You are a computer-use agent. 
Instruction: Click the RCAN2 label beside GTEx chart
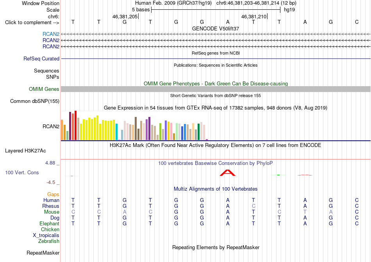coord(51,126)
